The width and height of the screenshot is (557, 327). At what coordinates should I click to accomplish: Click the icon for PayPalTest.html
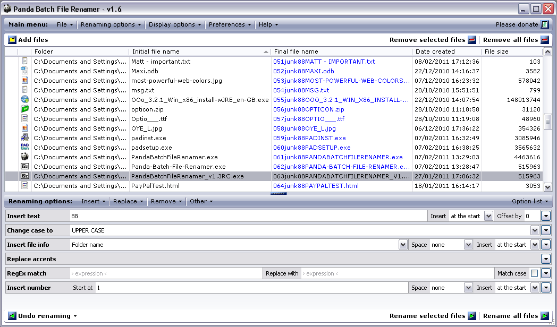(x=24, y=185)
